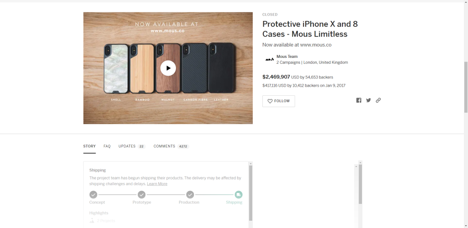The width and height of the screenshot is (468, 228).
Task: Click the Shipping stage icon
Action: click(239, 195)
